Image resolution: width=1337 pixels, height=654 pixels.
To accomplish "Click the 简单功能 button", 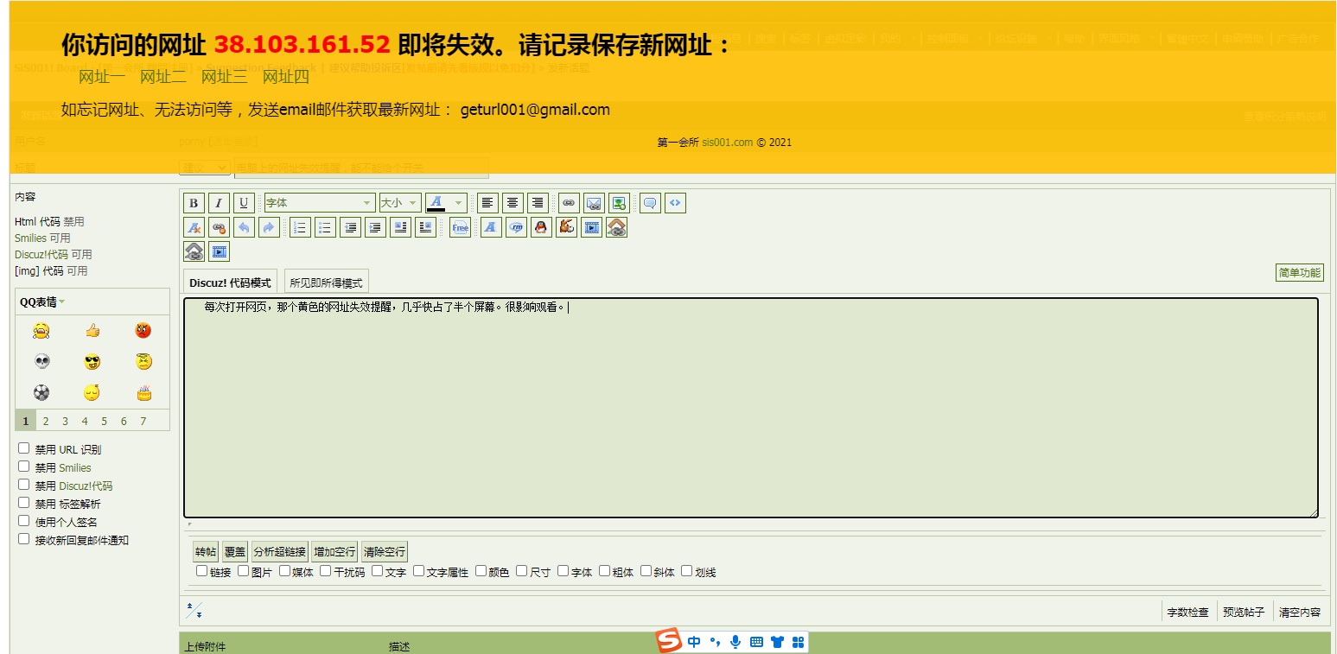I will tap(1300, 272).
